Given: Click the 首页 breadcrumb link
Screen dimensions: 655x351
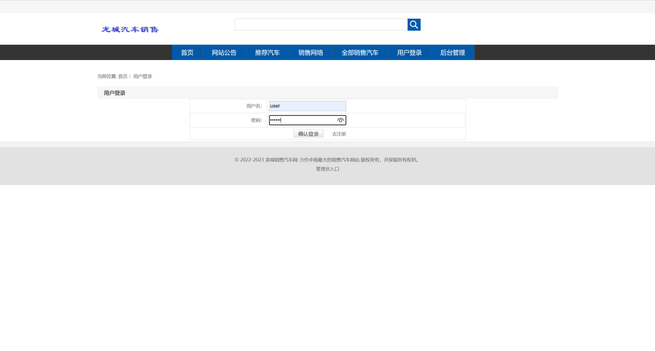Looking at the screenshot, I should pos(123,76).
